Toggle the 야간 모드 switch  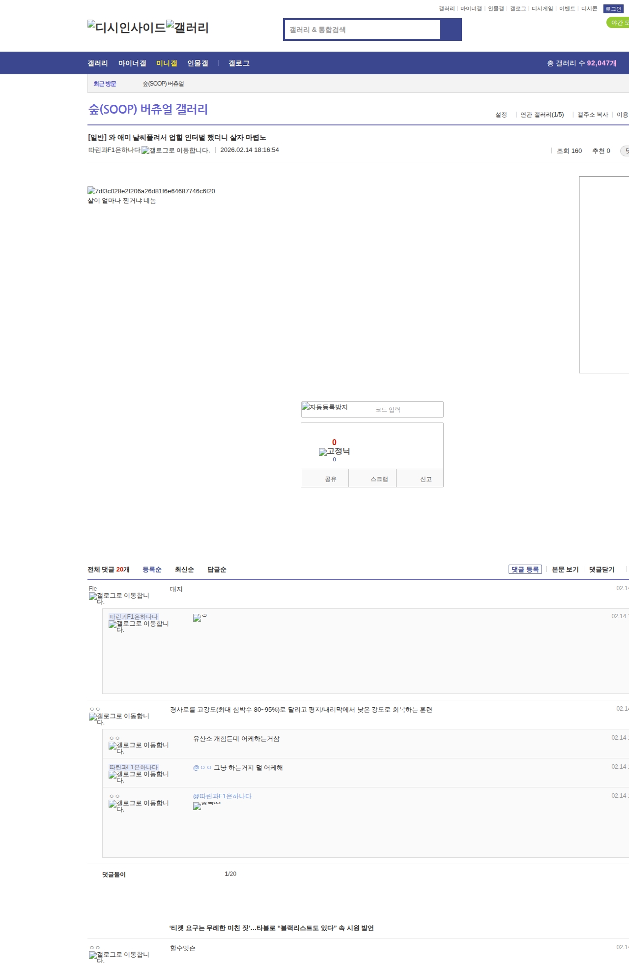(x=618, y=23)
